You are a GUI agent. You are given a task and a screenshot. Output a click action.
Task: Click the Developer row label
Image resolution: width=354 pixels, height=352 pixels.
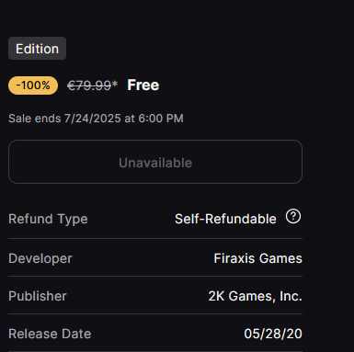[40, 258]
